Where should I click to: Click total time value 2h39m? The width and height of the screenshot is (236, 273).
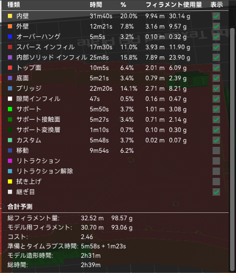91,265
